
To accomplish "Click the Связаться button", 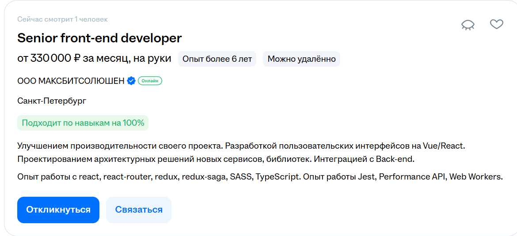I will point(139,210).
